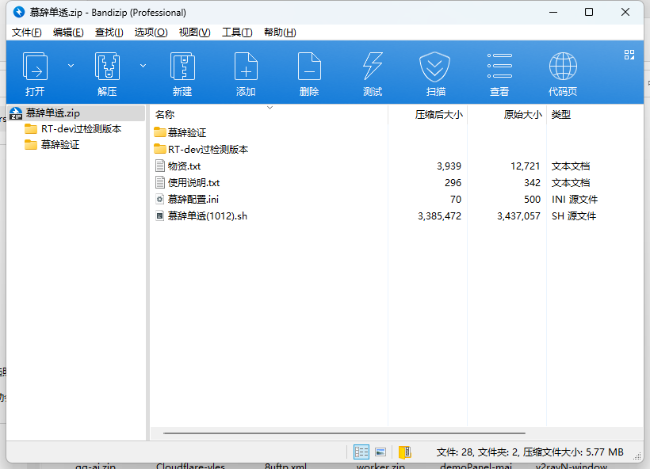The width and height of the screenshot is (650, 469).
Task: Sort files by 压缩后大小 column header
Action: tap(438, 115)
